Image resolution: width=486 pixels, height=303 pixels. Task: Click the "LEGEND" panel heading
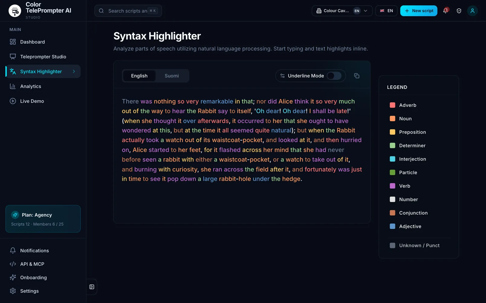[397, 87]
